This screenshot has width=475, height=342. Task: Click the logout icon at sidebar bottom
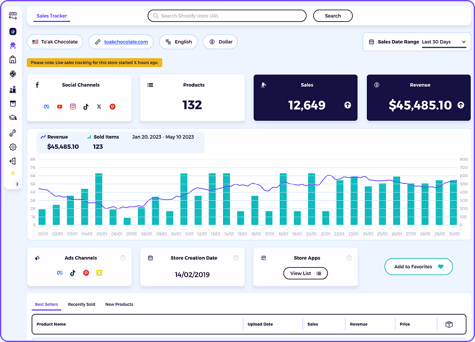(13, 161)
